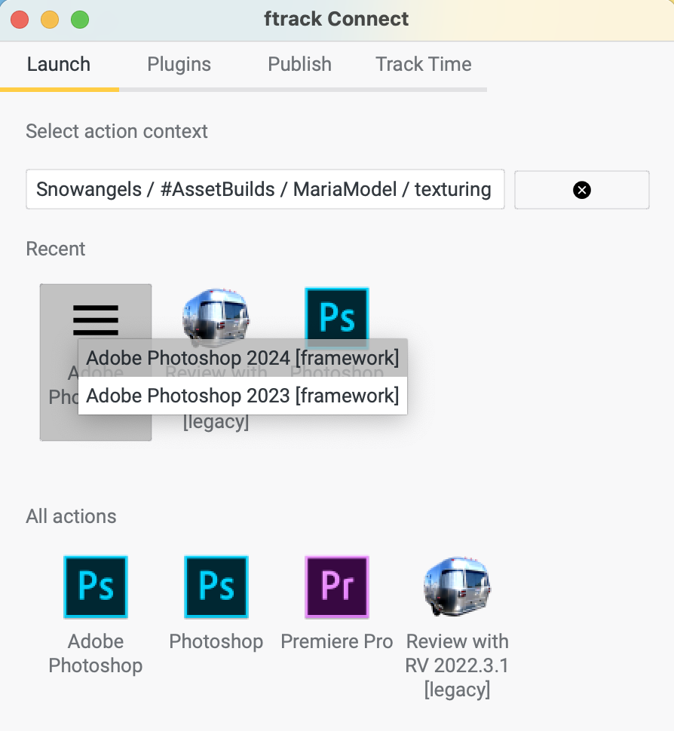Click the Photoshop label in All actions
Viewport: 674px width, 731px height.
216,641
